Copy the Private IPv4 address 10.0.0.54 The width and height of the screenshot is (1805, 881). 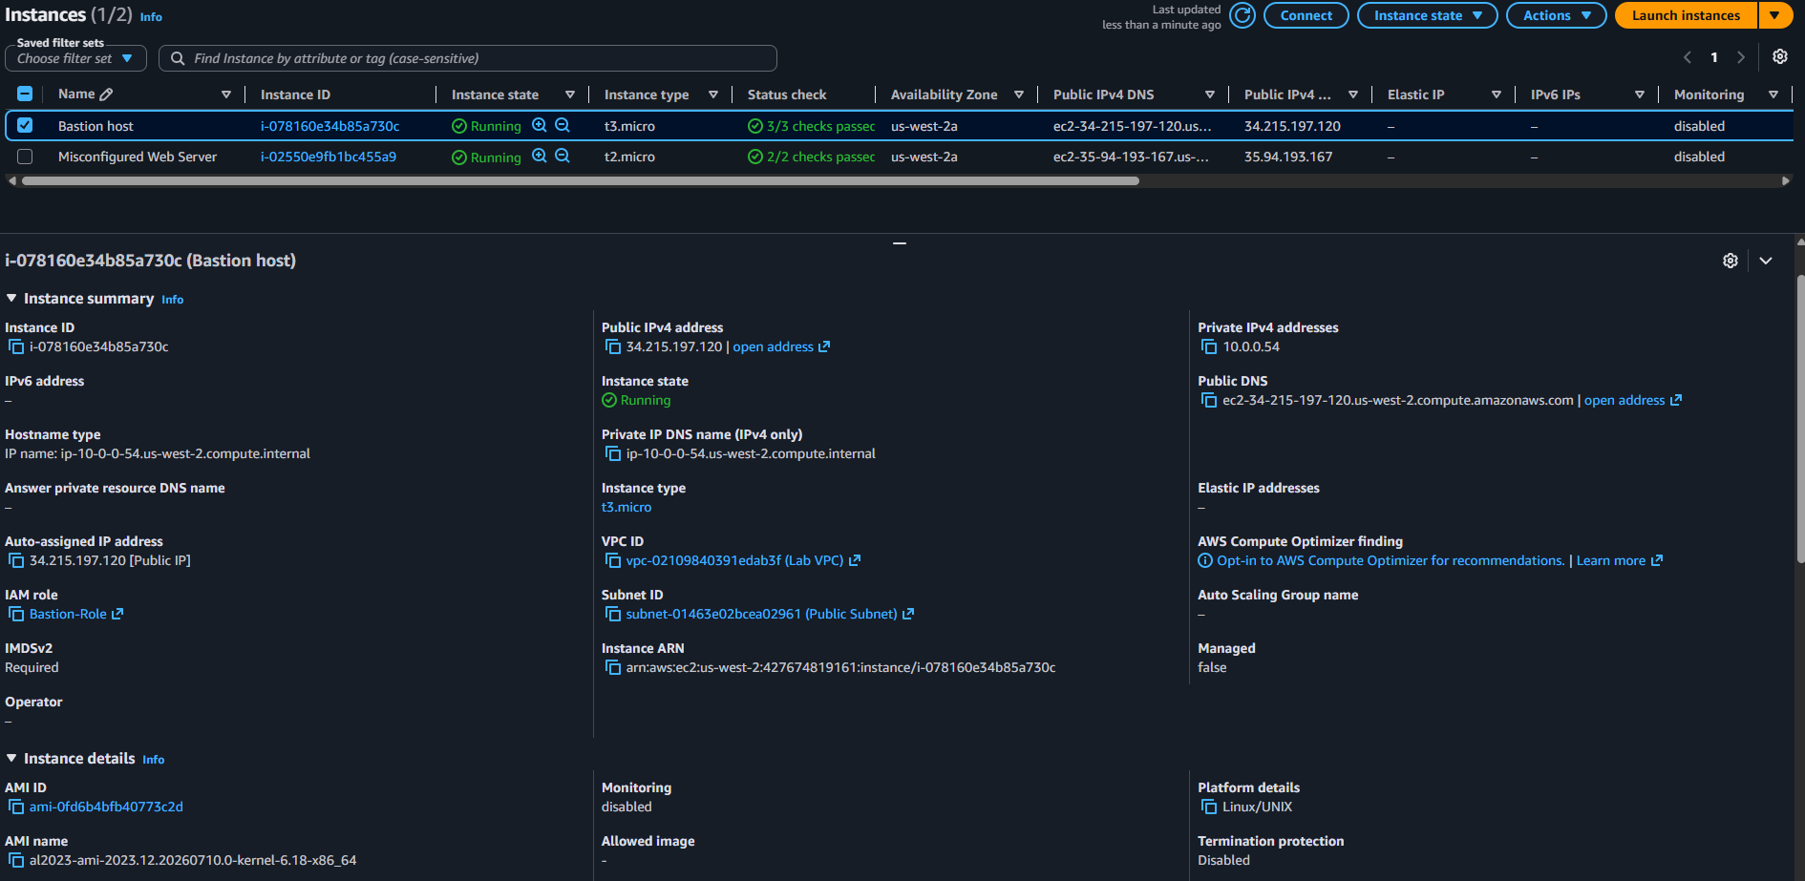(x=1209, y=347)
